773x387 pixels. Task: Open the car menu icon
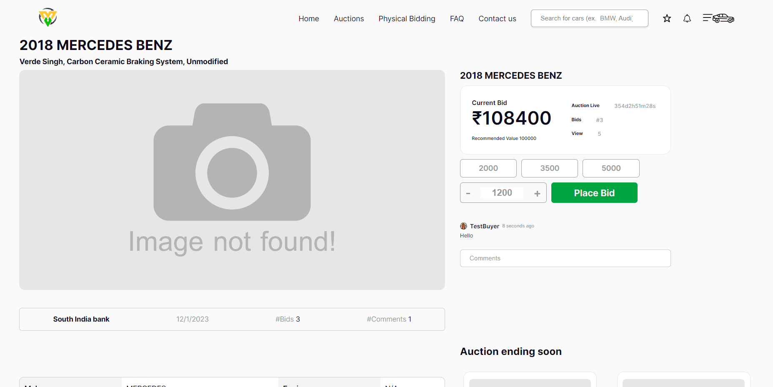click(718, 18)
